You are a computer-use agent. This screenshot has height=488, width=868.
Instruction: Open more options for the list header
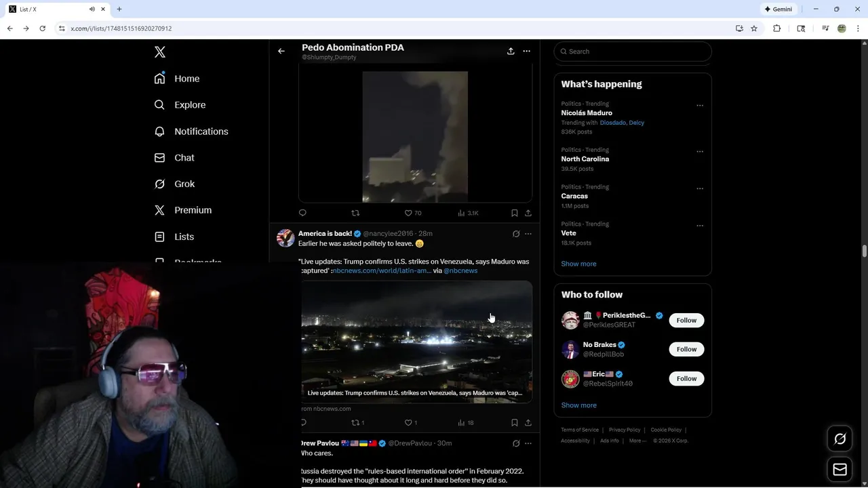tap(527, 51)
